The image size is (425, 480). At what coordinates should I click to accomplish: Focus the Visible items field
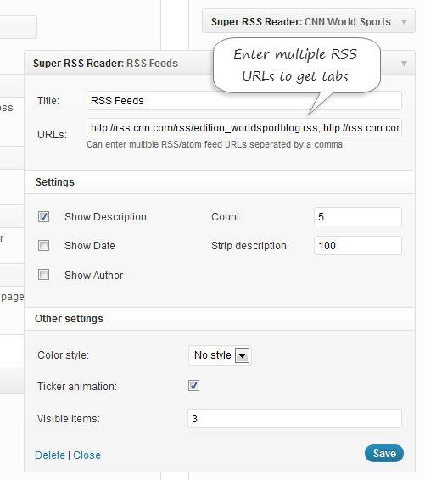tap(294, 418)
